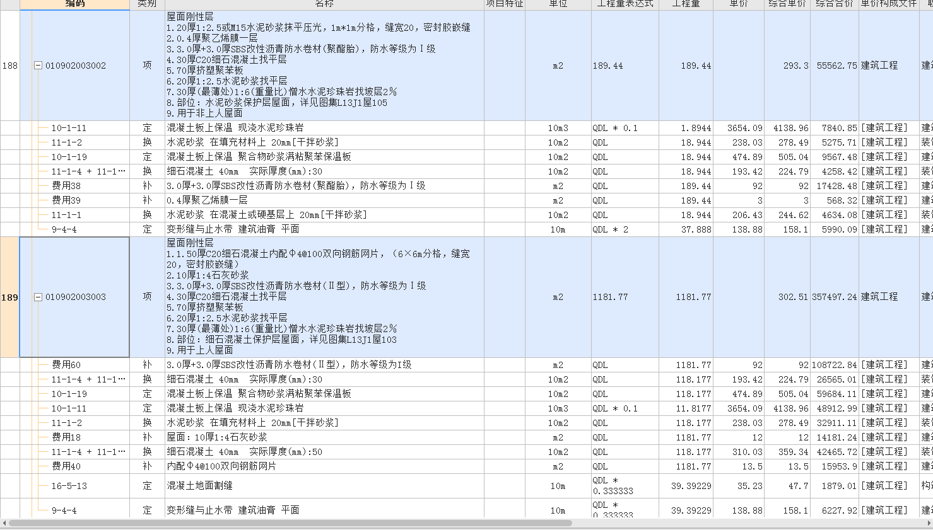Click the total price 55562.75
Viewport: 933px width, 530px height.
(836, 66)
